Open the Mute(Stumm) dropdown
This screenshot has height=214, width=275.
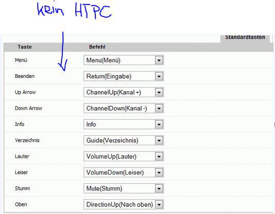point(123,188)
